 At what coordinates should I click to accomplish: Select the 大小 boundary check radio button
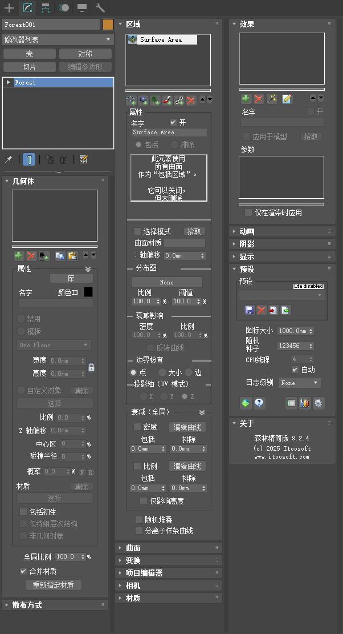coord(162,372)
